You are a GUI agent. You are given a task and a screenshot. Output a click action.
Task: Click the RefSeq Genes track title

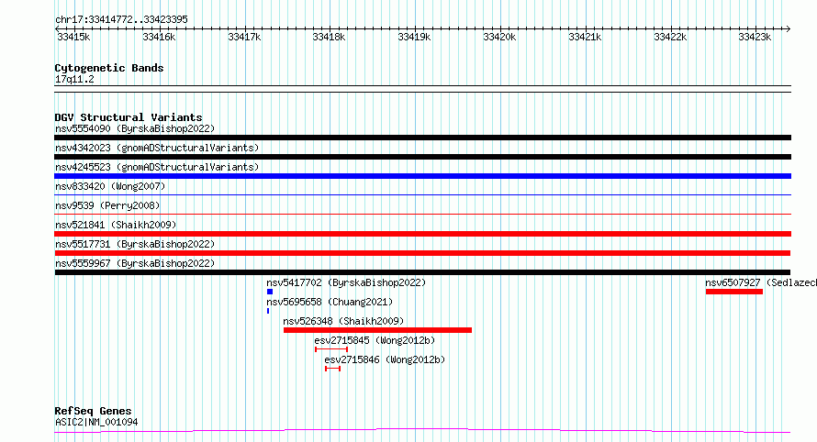tap(93, 412)
